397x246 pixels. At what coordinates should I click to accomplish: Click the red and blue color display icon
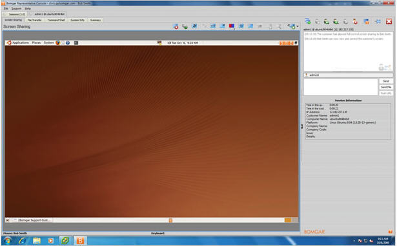pyautogui.click(x=231, y=26)
